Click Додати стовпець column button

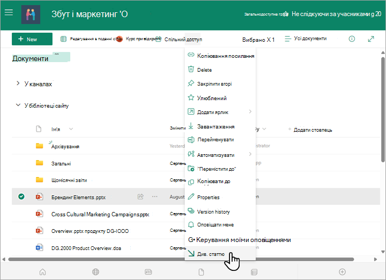pyautogui.click(x=310, y=130)
